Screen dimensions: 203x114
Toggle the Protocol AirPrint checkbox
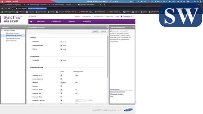tap(61, 79)
